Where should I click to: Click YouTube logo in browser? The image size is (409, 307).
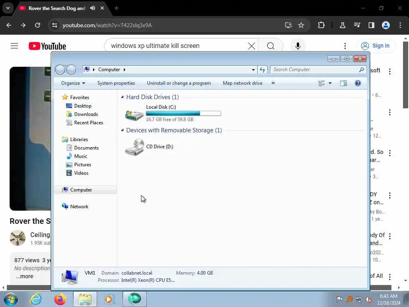(x=47, y=46)
